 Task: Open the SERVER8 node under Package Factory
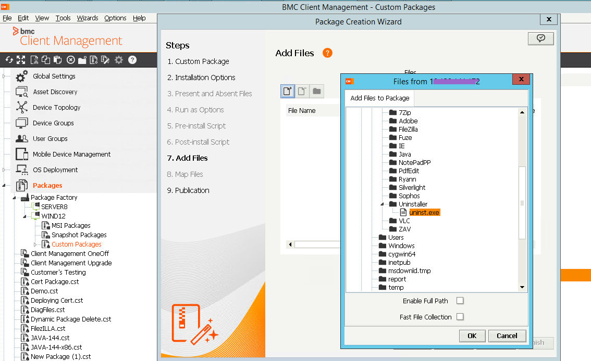pos(54,207)
